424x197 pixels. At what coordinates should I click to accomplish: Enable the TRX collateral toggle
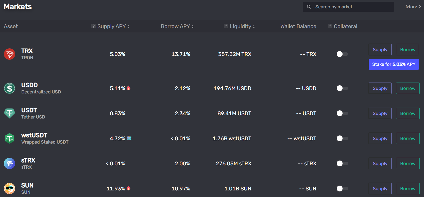tap(342, 54)
